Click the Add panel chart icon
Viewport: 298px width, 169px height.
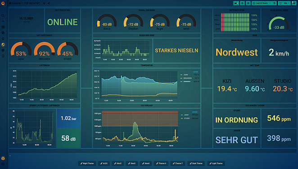pos(236,3)
